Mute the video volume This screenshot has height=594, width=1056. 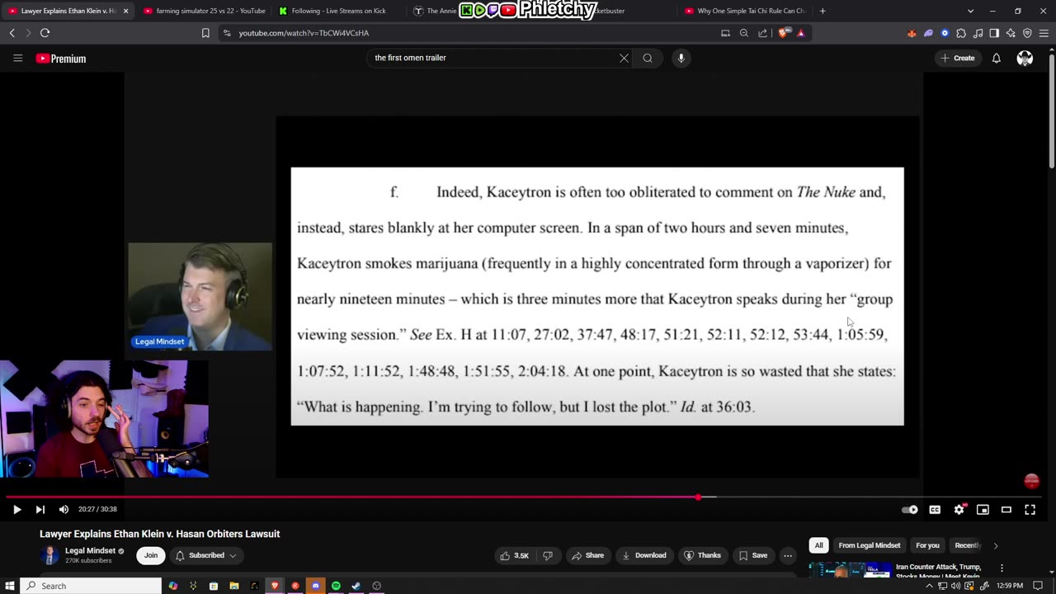(64, 510)
